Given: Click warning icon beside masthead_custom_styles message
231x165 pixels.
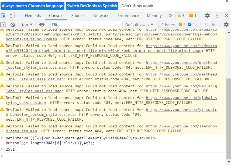Looking at the screenshot, I should [x=2, y=62].
